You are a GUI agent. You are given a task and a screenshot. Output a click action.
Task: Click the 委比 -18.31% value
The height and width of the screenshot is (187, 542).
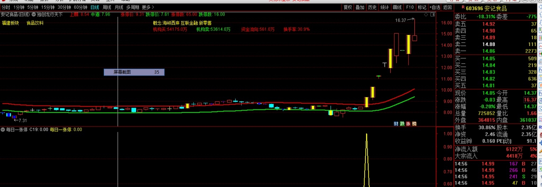pos(486,17)
